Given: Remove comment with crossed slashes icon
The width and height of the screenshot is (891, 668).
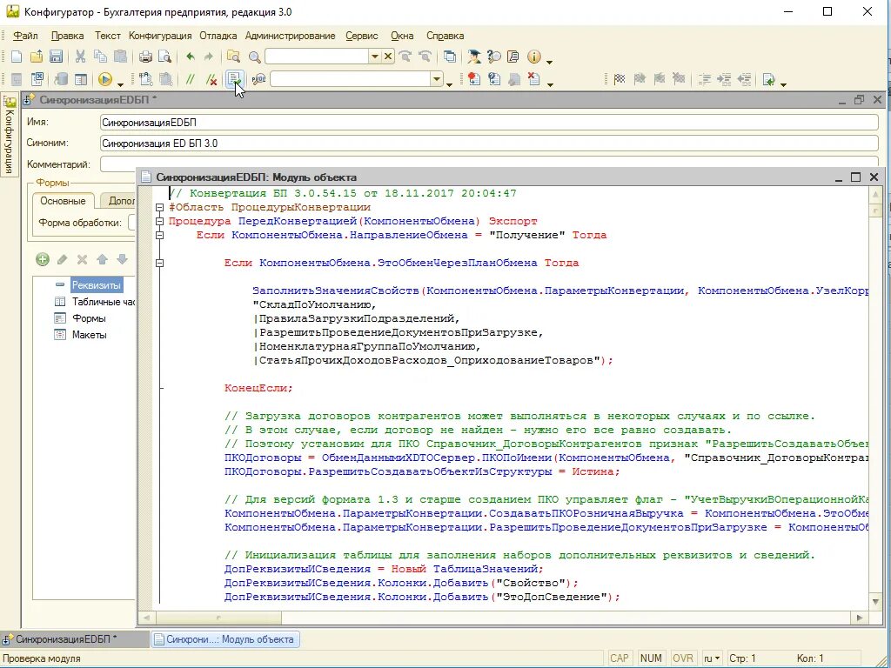Looking at the screenshot, I should 211,79.
